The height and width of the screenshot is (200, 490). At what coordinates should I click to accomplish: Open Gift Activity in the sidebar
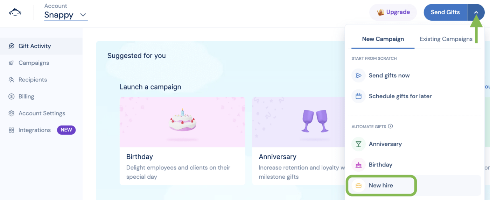(35, 46)
